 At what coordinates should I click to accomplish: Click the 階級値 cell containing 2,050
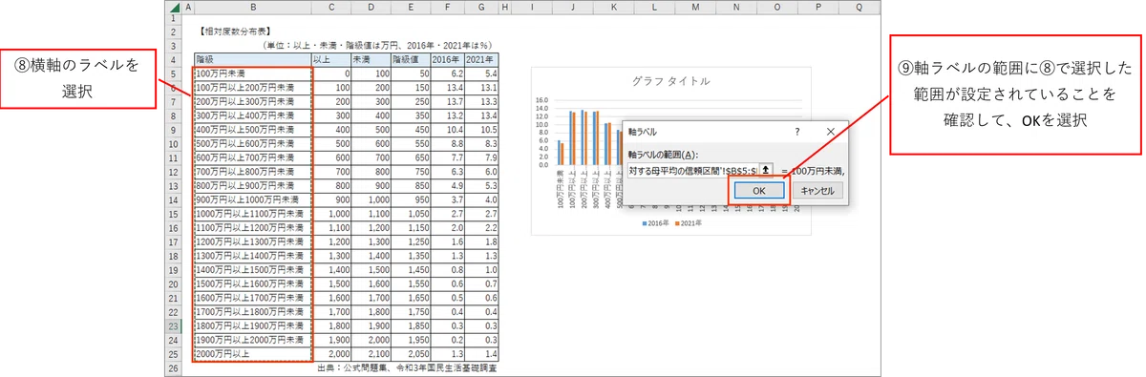click(x=410, y=354)
